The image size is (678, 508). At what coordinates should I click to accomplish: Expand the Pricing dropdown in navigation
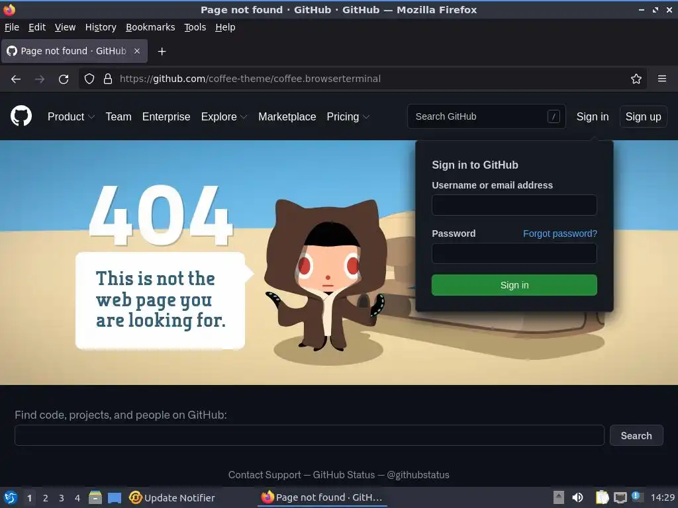[x=348, y=116]
